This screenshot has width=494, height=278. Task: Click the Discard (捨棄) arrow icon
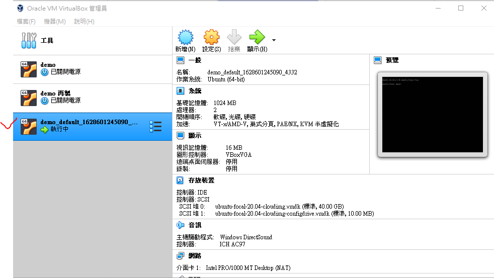(234, 37)
